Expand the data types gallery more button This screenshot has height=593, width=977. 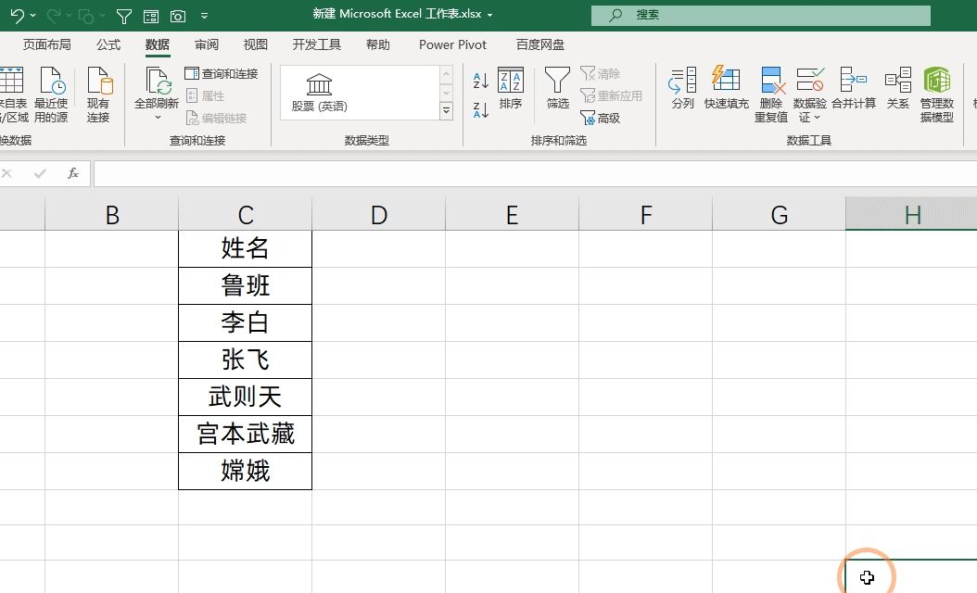[446, 111]
